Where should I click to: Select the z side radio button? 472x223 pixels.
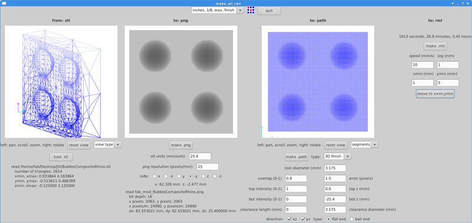[x=203, y=176]
